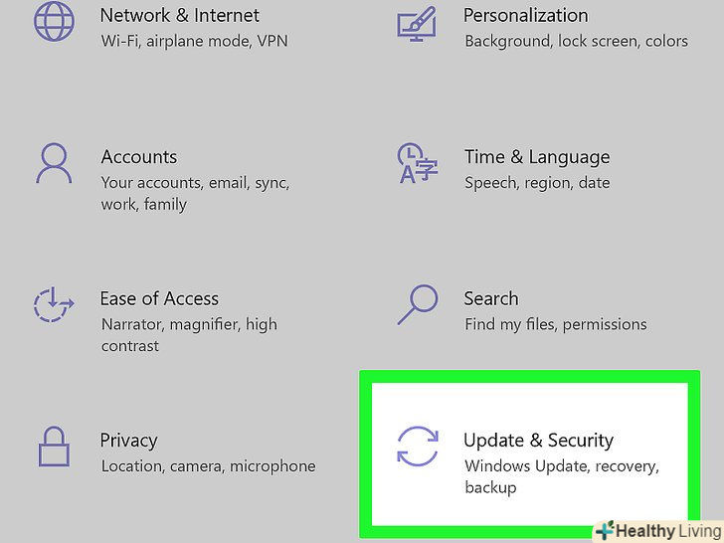Click the Network & Internet globe icon
Image resolution: width=724 pixels, height=543 pixels.
click(54, 23)
